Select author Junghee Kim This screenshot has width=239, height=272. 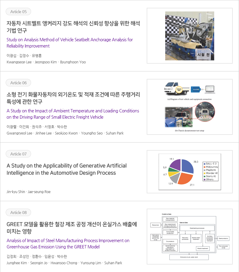click(17, 263)
